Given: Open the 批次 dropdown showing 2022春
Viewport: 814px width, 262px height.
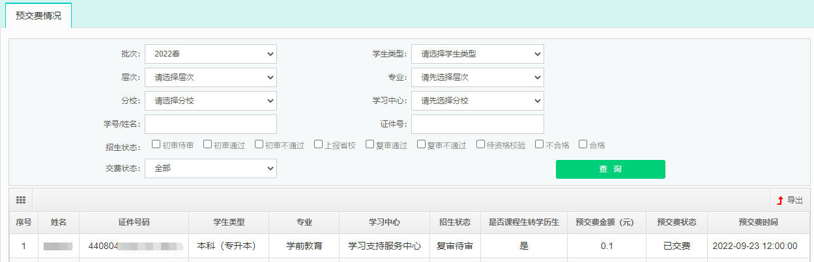Looking at the screenshot, I should (x=211, y=54).
